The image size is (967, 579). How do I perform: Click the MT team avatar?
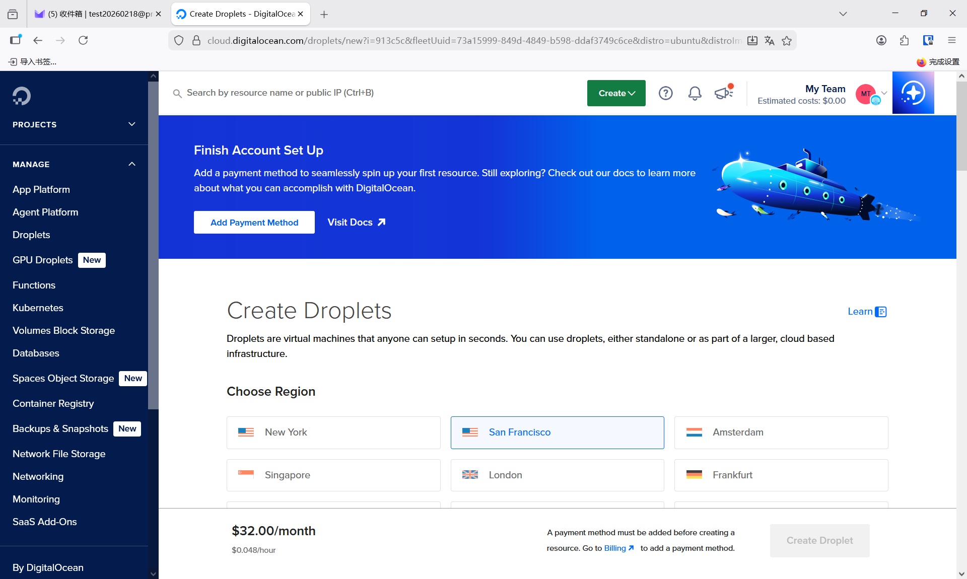[866, 94]
